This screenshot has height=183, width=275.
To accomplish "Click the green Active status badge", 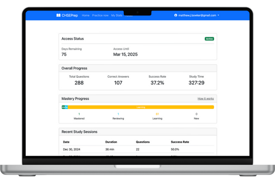I will (x=209, y=39).
